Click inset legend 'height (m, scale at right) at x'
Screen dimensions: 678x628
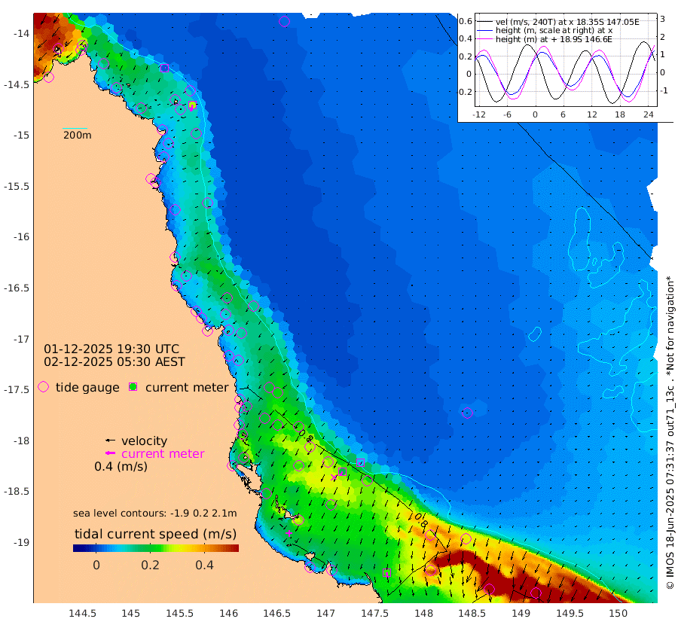[x=554, y=30]
